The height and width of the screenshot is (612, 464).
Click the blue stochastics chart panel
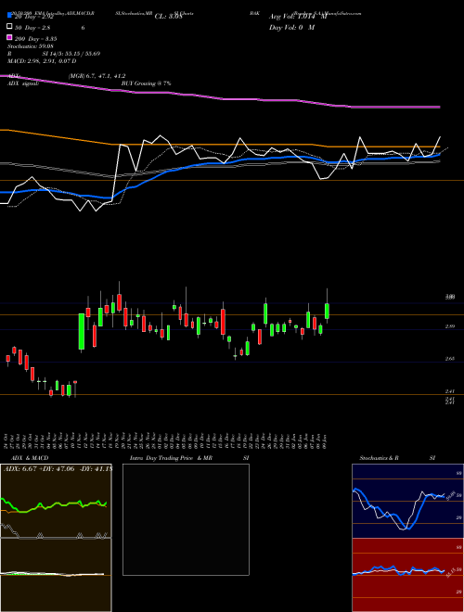point(407,501)
